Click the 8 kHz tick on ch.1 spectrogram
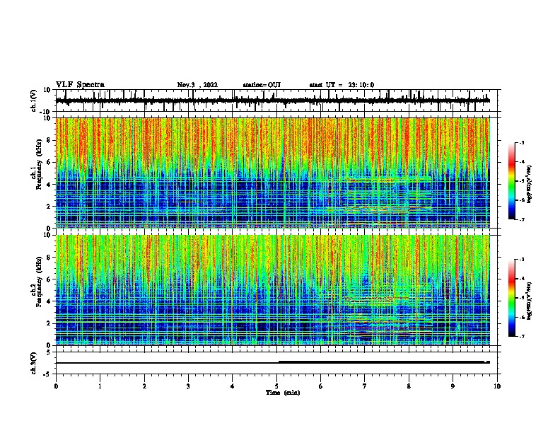 click(x=49, y=140)
